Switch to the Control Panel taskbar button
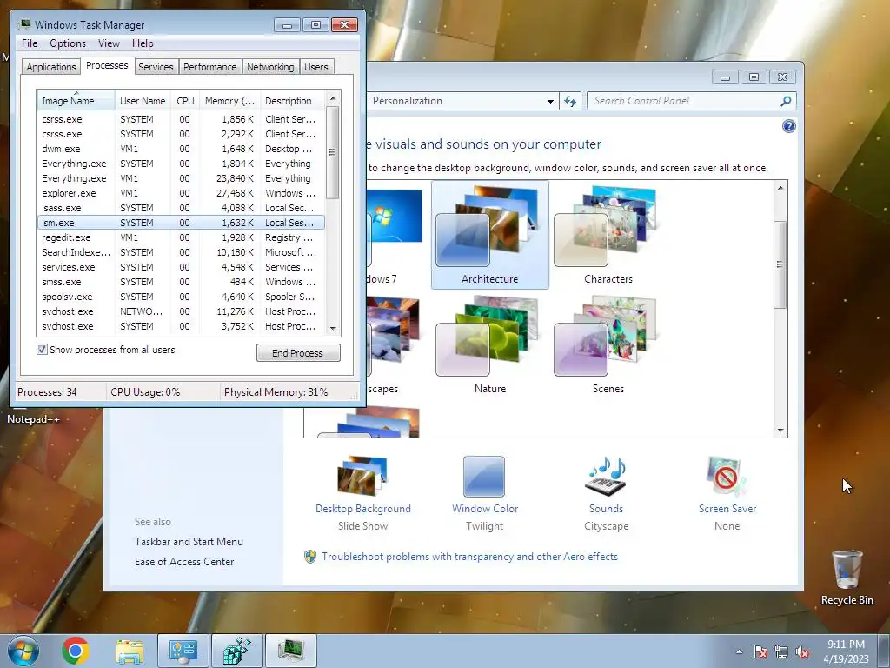 point(183,651)
